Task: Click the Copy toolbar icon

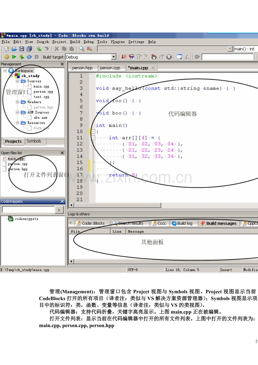Action: [64, 49]
